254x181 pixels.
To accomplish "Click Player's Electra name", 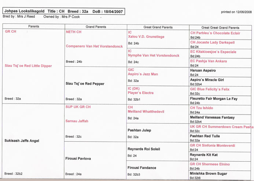I will click(140, 93).
